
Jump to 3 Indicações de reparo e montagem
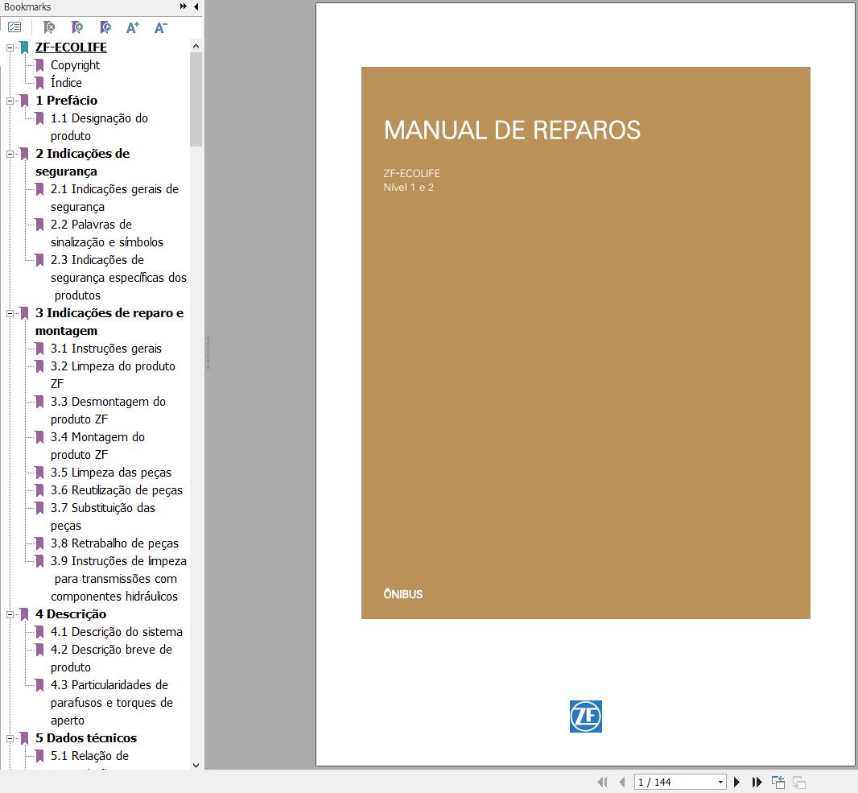click(109, 321)
